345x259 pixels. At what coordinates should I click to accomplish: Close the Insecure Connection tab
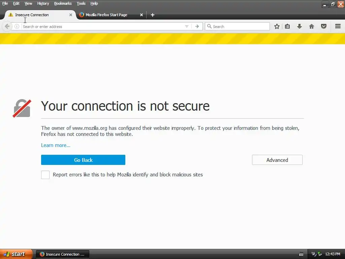pos(71,15)
